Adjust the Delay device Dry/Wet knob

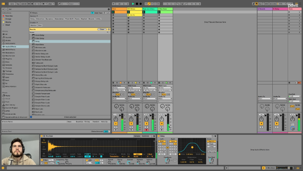212,160
